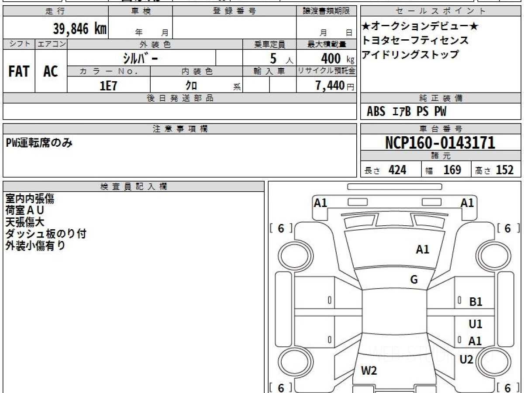Image resolution: width=524 pixels, height=393 pixels.
Task: Select the note PW運転席のみ
Action: point(39,143)
